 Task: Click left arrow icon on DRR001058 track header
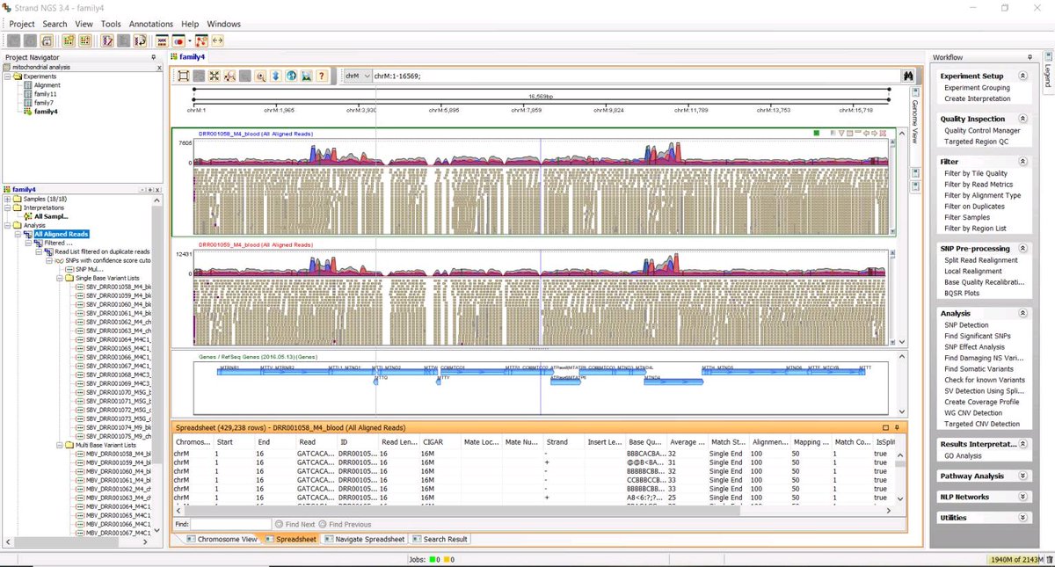click(865, 134)
